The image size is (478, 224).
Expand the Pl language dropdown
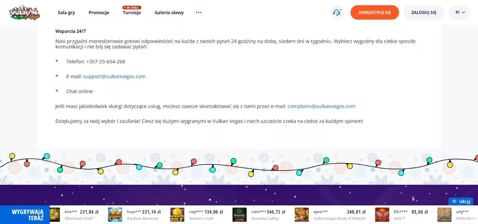(460, 12)
